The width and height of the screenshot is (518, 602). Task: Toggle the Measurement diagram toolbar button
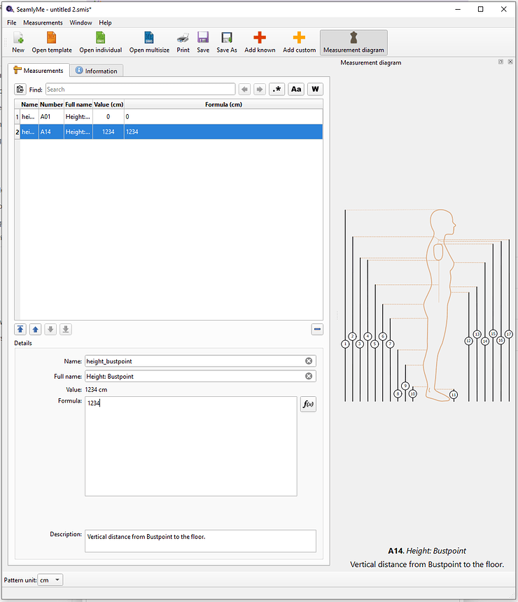point(353,42)
